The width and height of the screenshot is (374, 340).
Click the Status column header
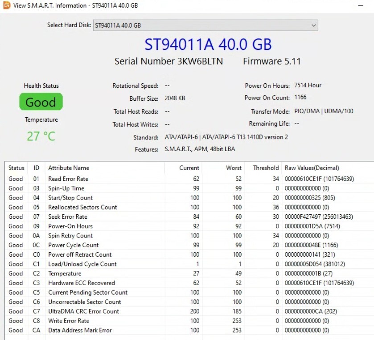16,168
